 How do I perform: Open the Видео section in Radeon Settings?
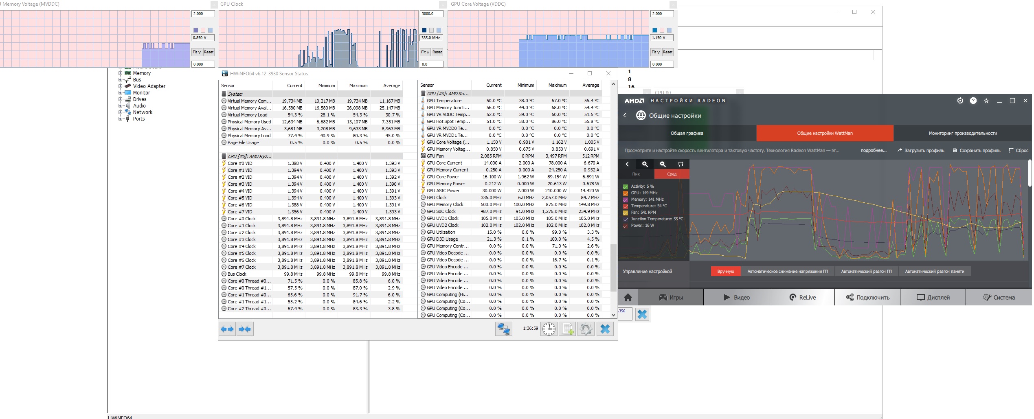click(736, 298)
